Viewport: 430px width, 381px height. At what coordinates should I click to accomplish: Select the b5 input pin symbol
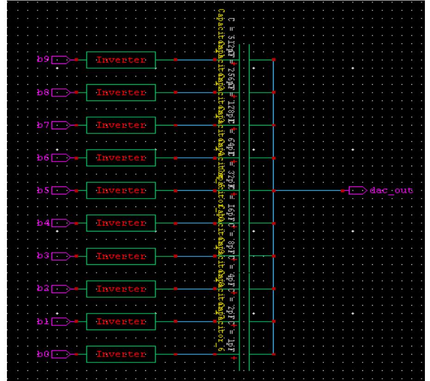(61, 190)
